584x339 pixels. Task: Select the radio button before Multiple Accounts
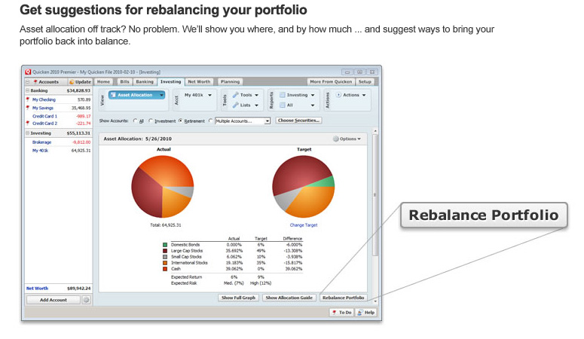(x=211, y=121)
